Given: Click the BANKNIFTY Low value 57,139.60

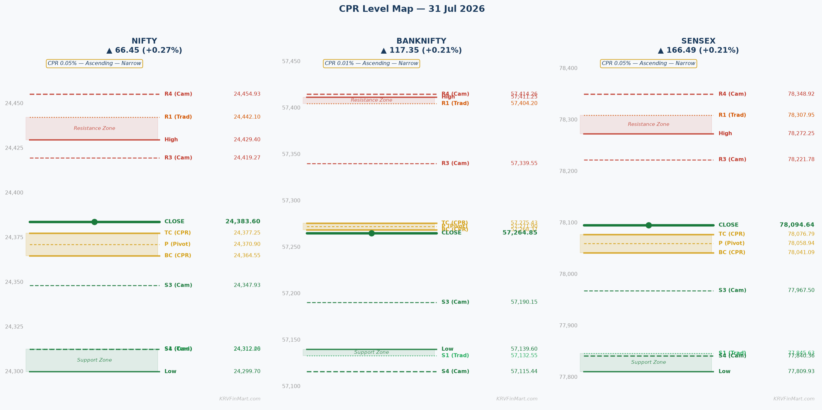Looking at the screenshot, I should click(524, 349).
